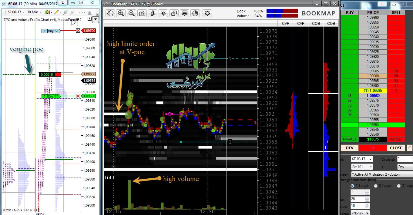The image size is (413, 215).
Task: Expand the chart toolbar overflow options
Action: [x=97, y=14]
